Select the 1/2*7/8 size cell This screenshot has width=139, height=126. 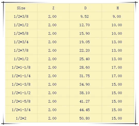[21, 50]
